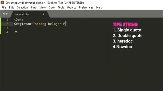Viewport: 163px width, 91px height.
Task: Open the Preferences menu
Action: 86,8
